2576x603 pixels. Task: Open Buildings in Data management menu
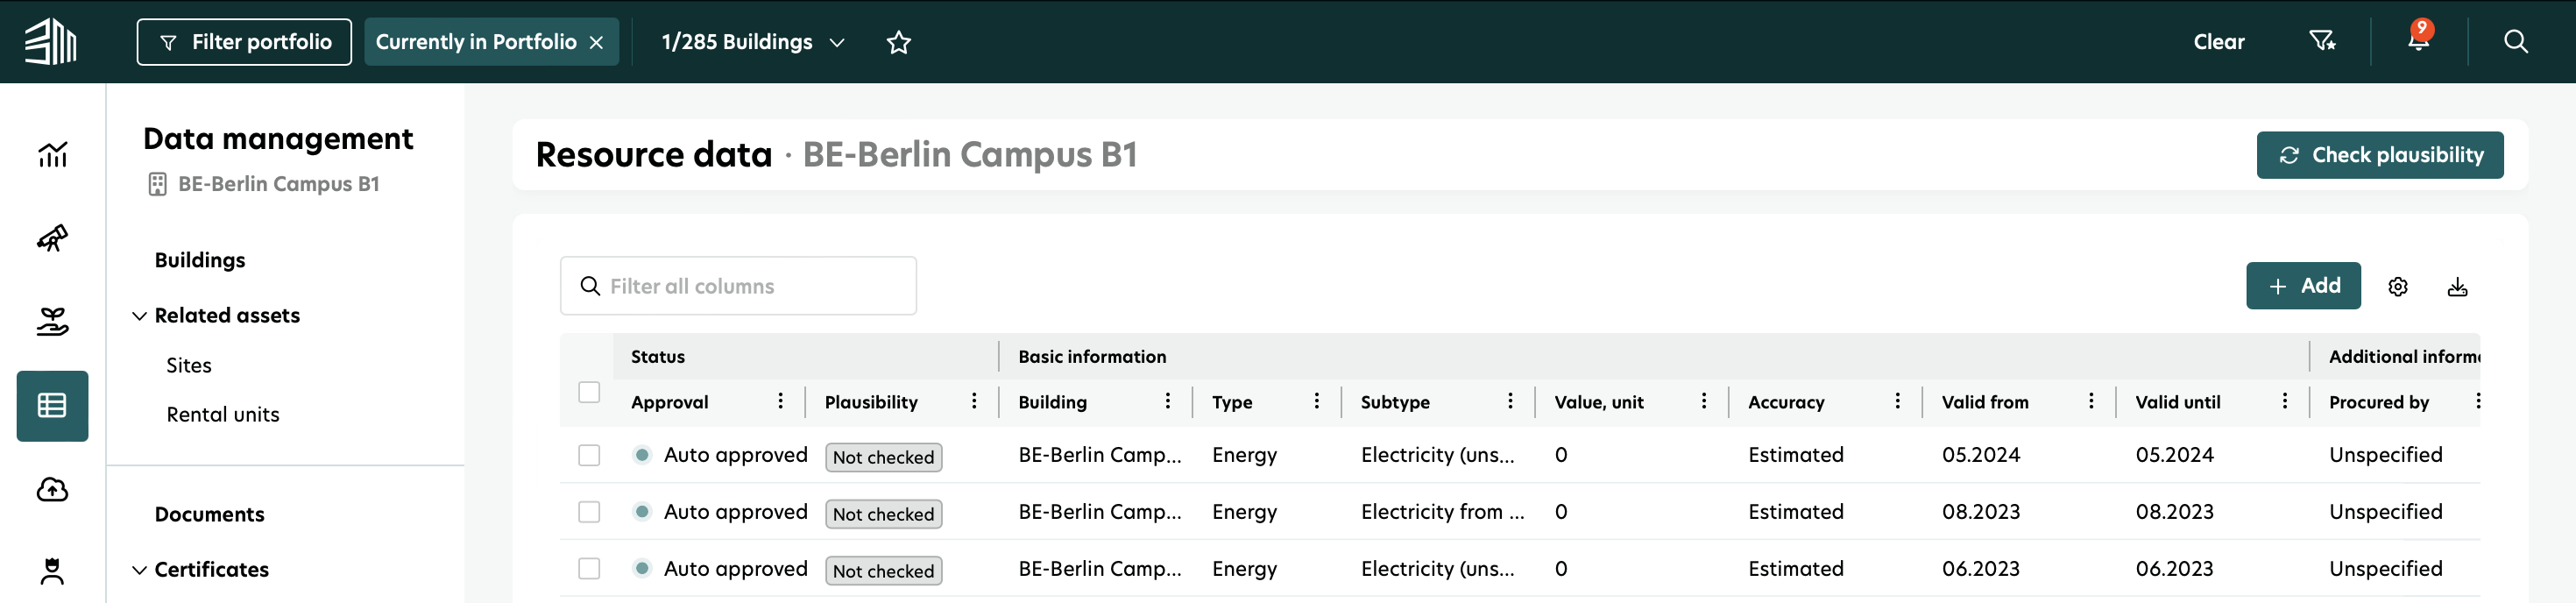click(x=200, y=260)
